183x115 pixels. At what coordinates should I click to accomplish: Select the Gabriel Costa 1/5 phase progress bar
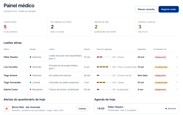click(x=104, y=90)
